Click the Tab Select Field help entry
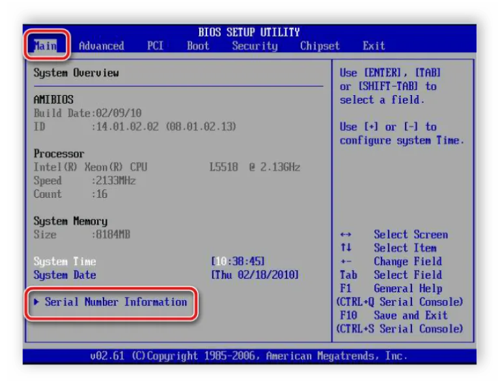 (391, 275)
